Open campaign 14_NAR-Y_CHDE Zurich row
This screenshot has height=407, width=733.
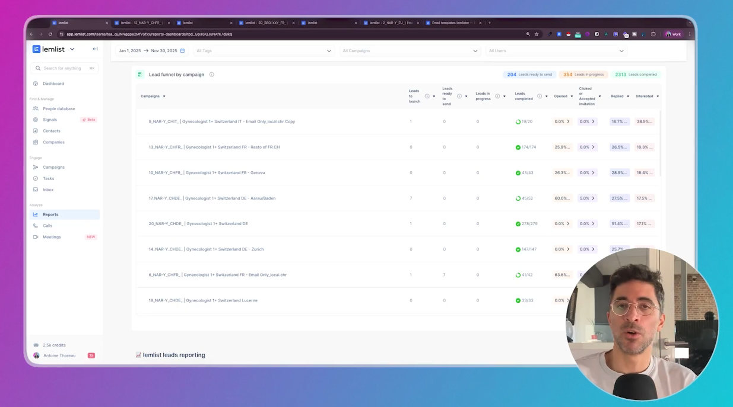pos(206,249)
